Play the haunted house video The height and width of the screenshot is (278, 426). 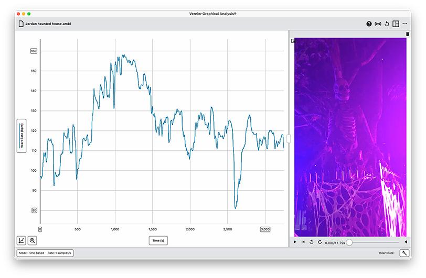[x=295, y=242]
